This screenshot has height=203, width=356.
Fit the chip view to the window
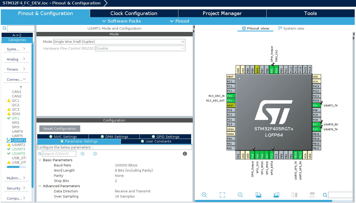[x=222, y=195]
